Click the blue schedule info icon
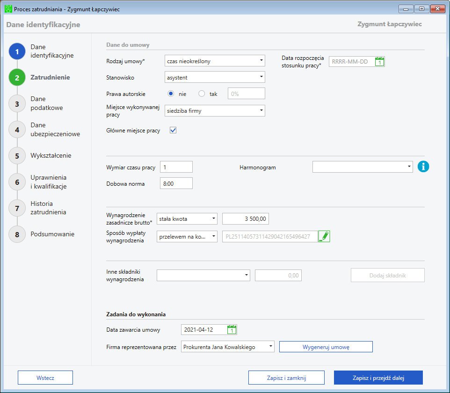 (x=423, y=167)
